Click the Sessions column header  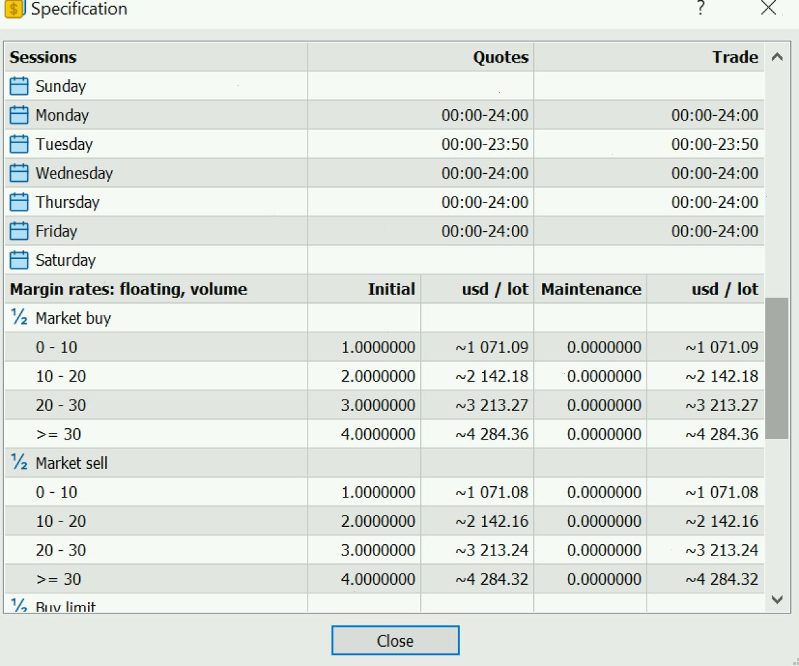[156, 57]
